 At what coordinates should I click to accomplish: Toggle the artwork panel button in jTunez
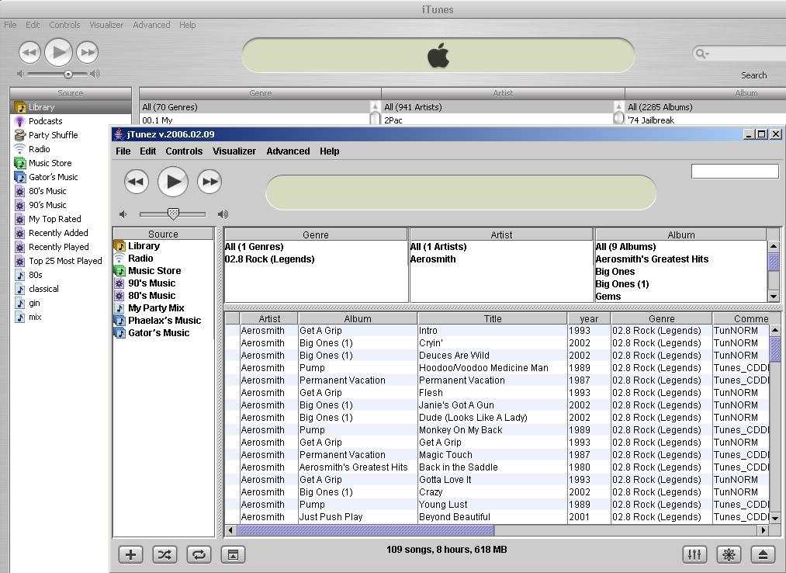pyautogui.click(x=233, y=554)
